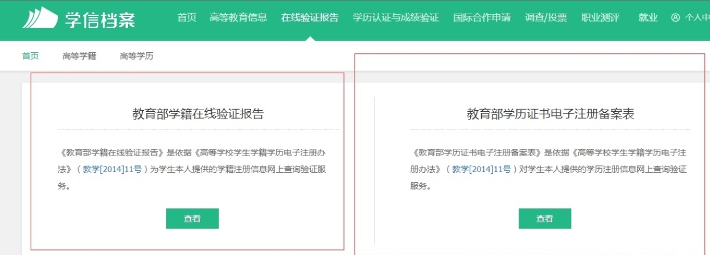Click the 教育部学历证书电子注册备案表 heading
Image resolution: width=710 pixels, height=255 pixels.
pyautogui.click(x=551, y=114)
